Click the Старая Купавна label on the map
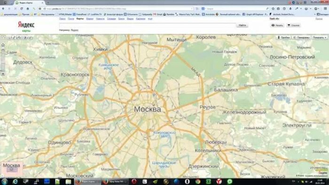 (x=286, y=84)
